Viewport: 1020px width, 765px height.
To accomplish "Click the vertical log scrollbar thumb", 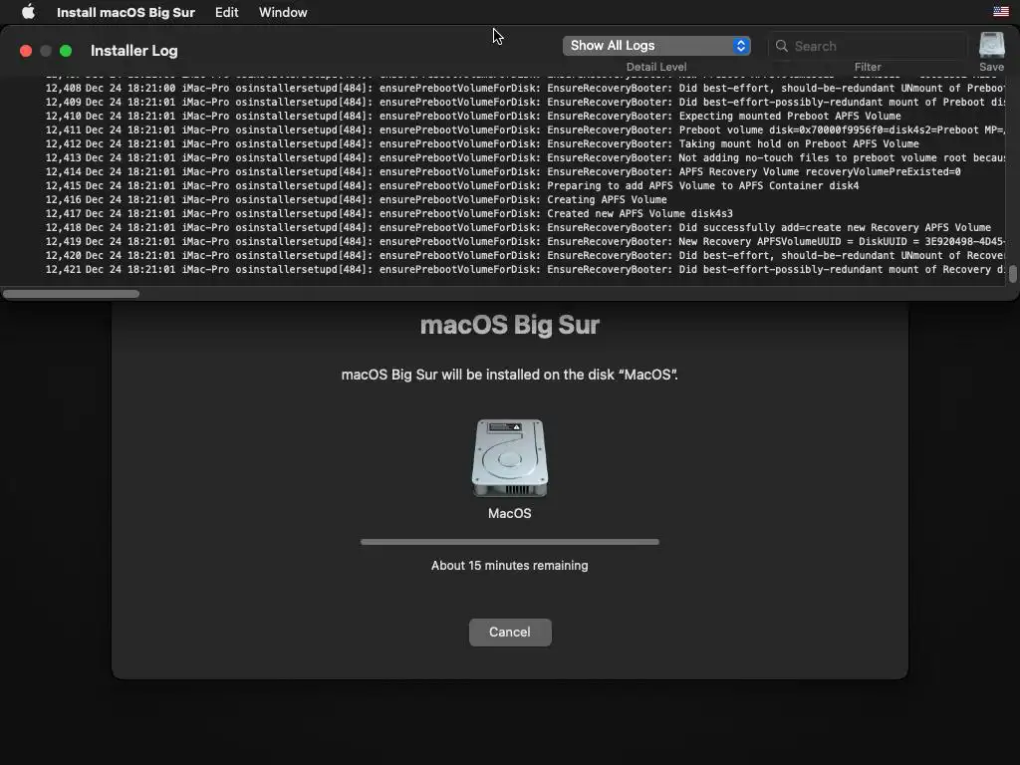I will click(1013, 273).
